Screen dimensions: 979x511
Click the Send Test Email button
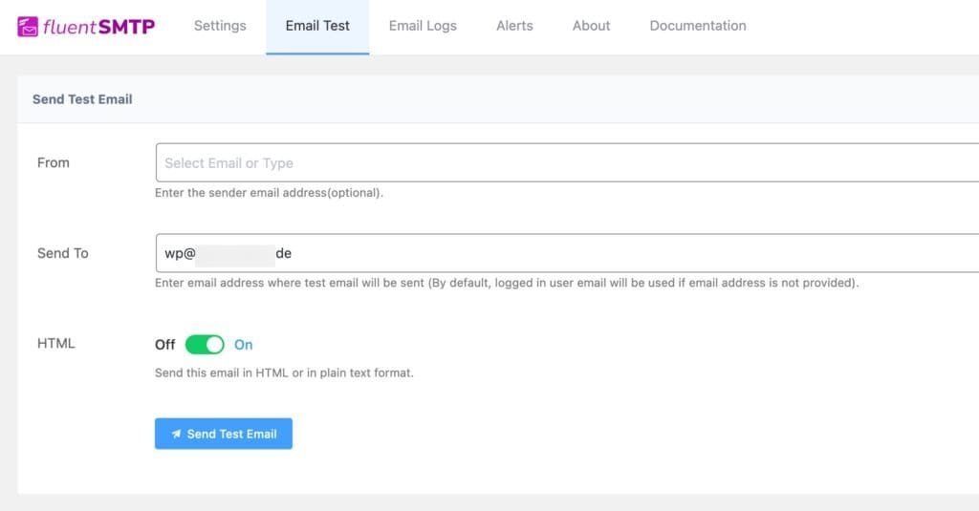tap(224, 434)
